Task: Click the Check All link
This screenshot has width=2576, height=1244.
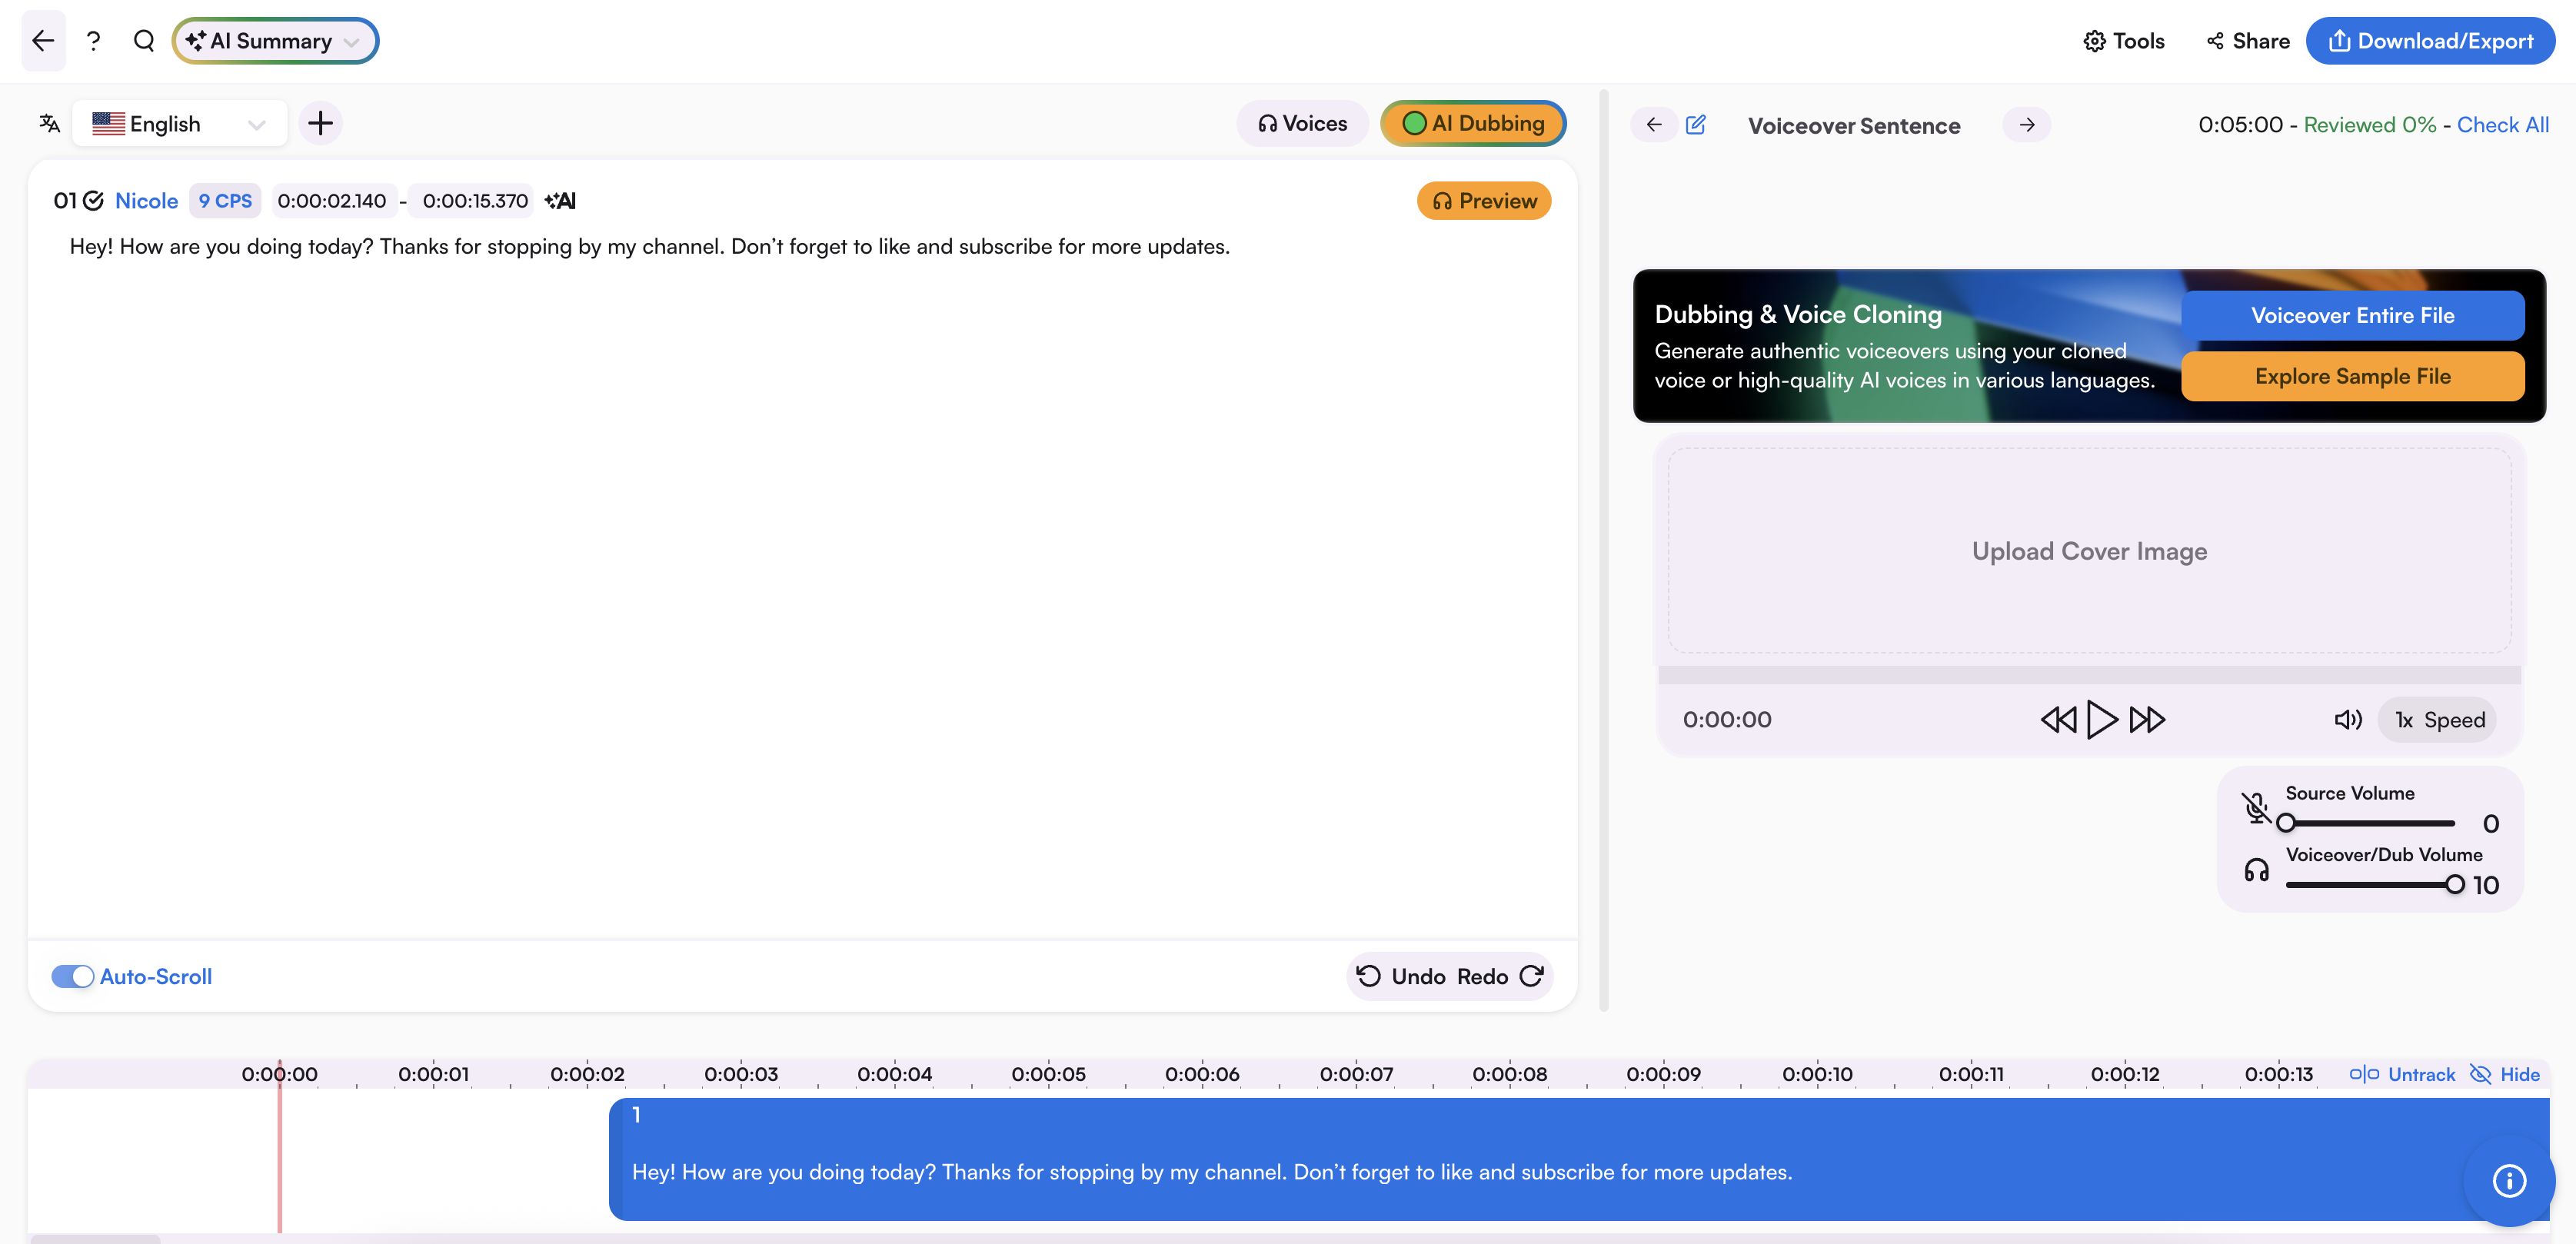Action: (2502, 125)
